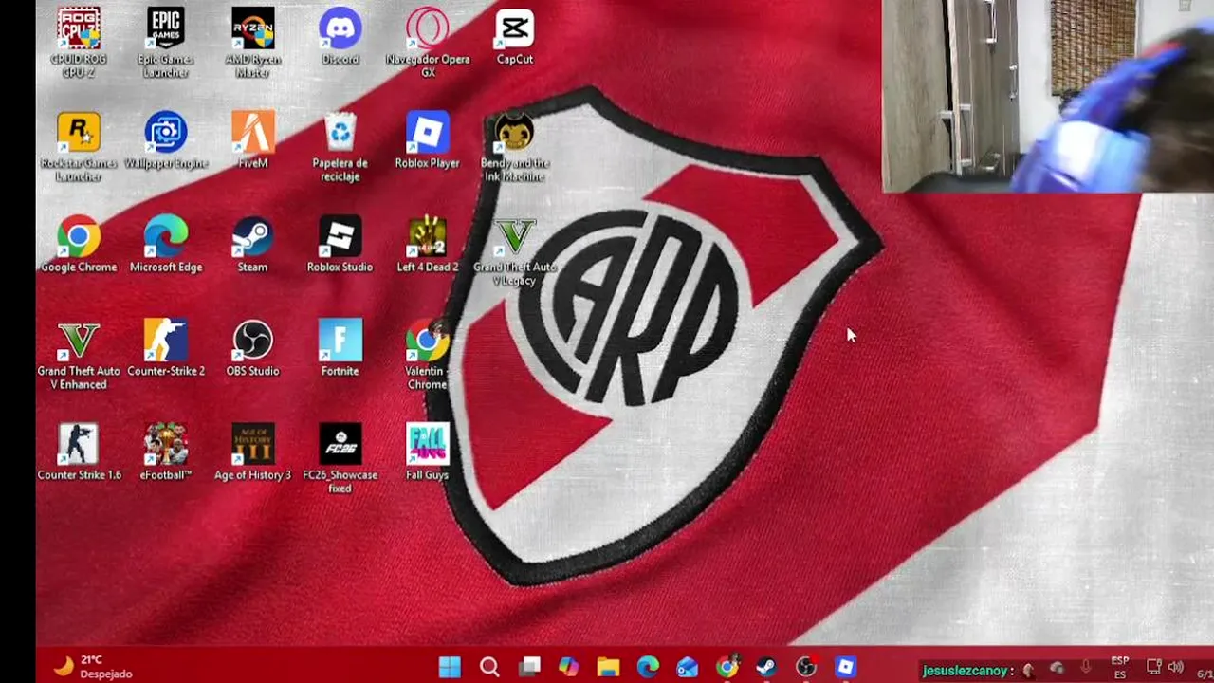Viewport: 1214px width, 683px height.
Task: Open Papelera de reciclaje
Action: click(x=340, y=147)
